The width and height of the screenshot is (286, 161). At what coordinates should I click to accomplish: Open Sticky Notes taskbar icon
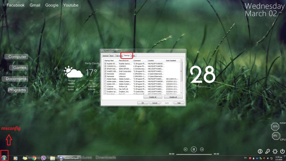click(25, 158)
